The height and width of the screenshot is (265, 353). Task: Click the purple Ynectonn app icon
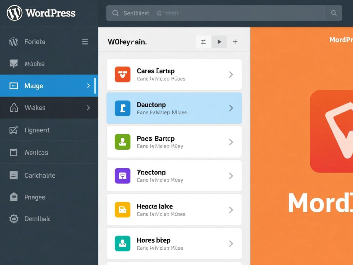123,176
